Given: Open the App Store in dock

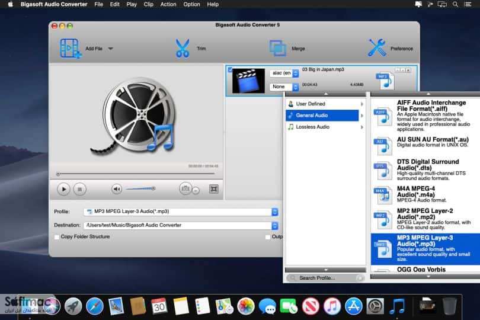Looking at the screenshot, I should coord(354,306).
